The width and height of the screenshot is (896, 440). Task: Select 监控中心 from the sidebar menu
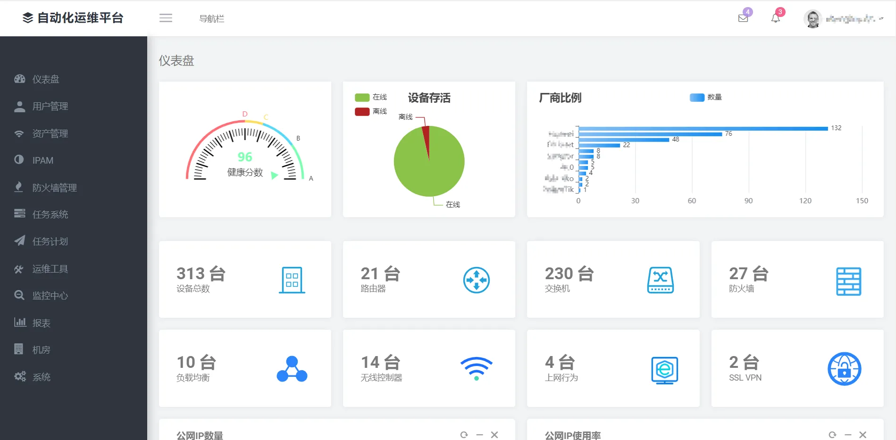point(50,296)
